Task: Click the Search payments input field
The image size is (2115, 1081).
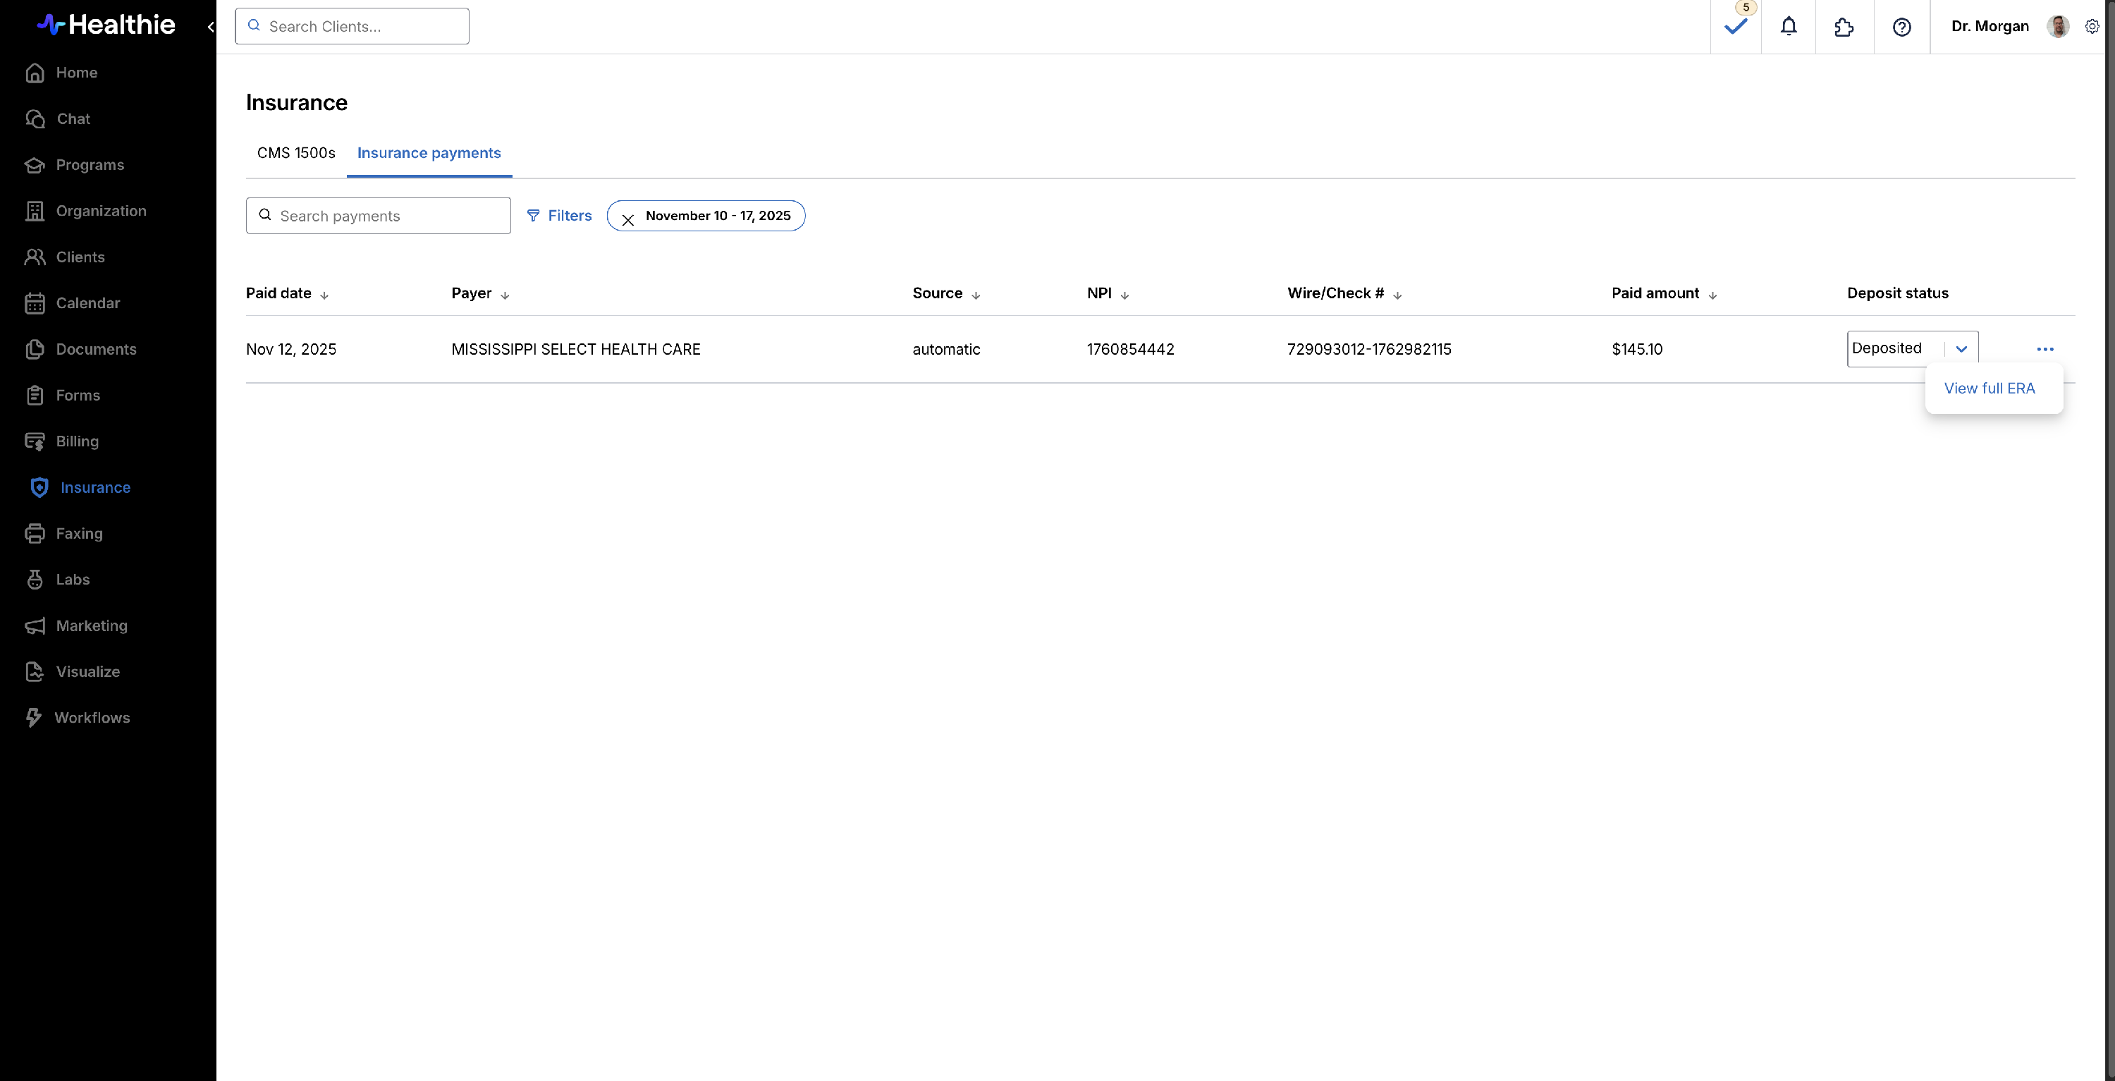Action: pyautogui.click(x=386, y=215)
